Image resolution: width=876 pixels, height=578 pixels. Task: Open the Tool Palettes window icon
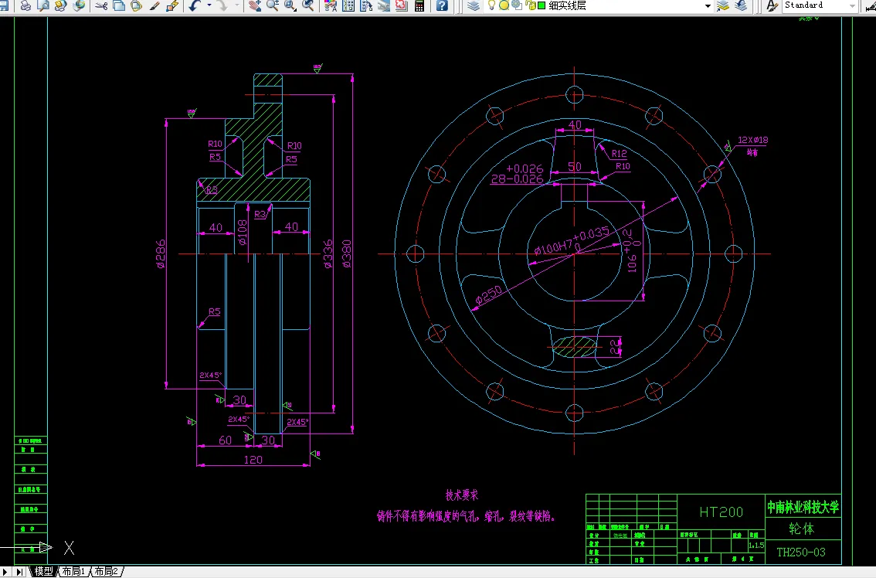366,5
